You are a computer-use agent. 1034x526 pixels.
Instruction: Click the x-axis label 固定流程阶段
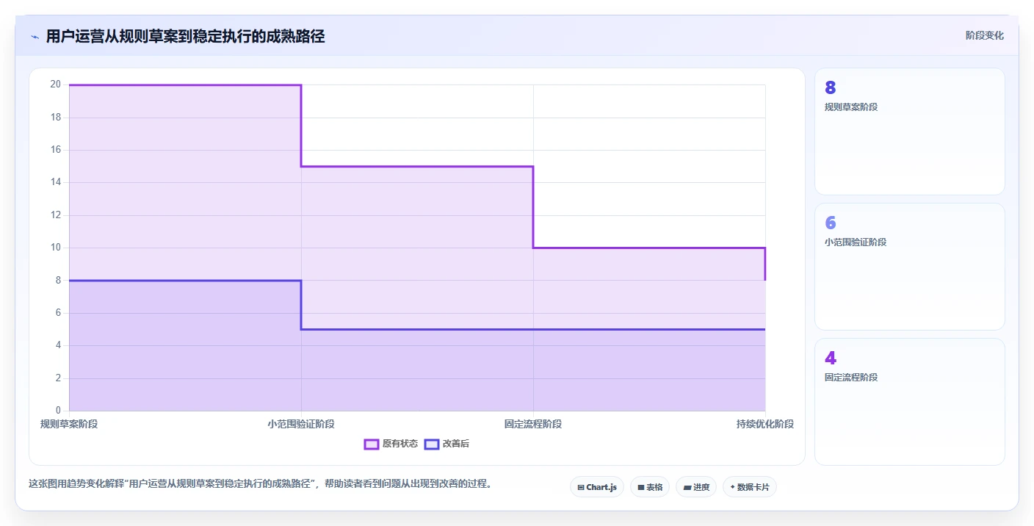coord(533,424)
